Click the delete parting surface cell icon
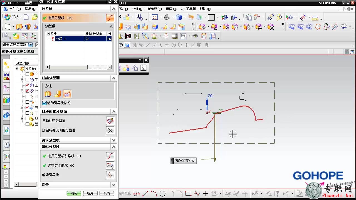Screen dimensions: 356x200 (x=88, y=39)
